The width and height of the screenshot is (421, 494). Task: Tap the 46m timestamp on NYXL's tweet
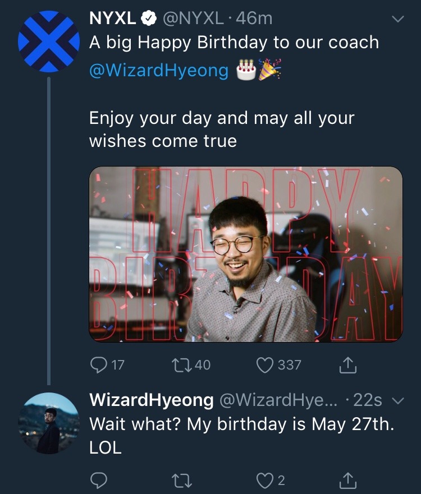254,19
